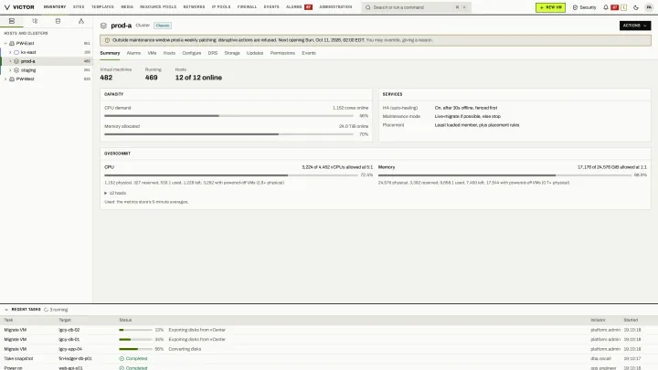Click the staging cluster icon in tree
Viewport: 658px width, 370px height.
click(x=16, y=70)
